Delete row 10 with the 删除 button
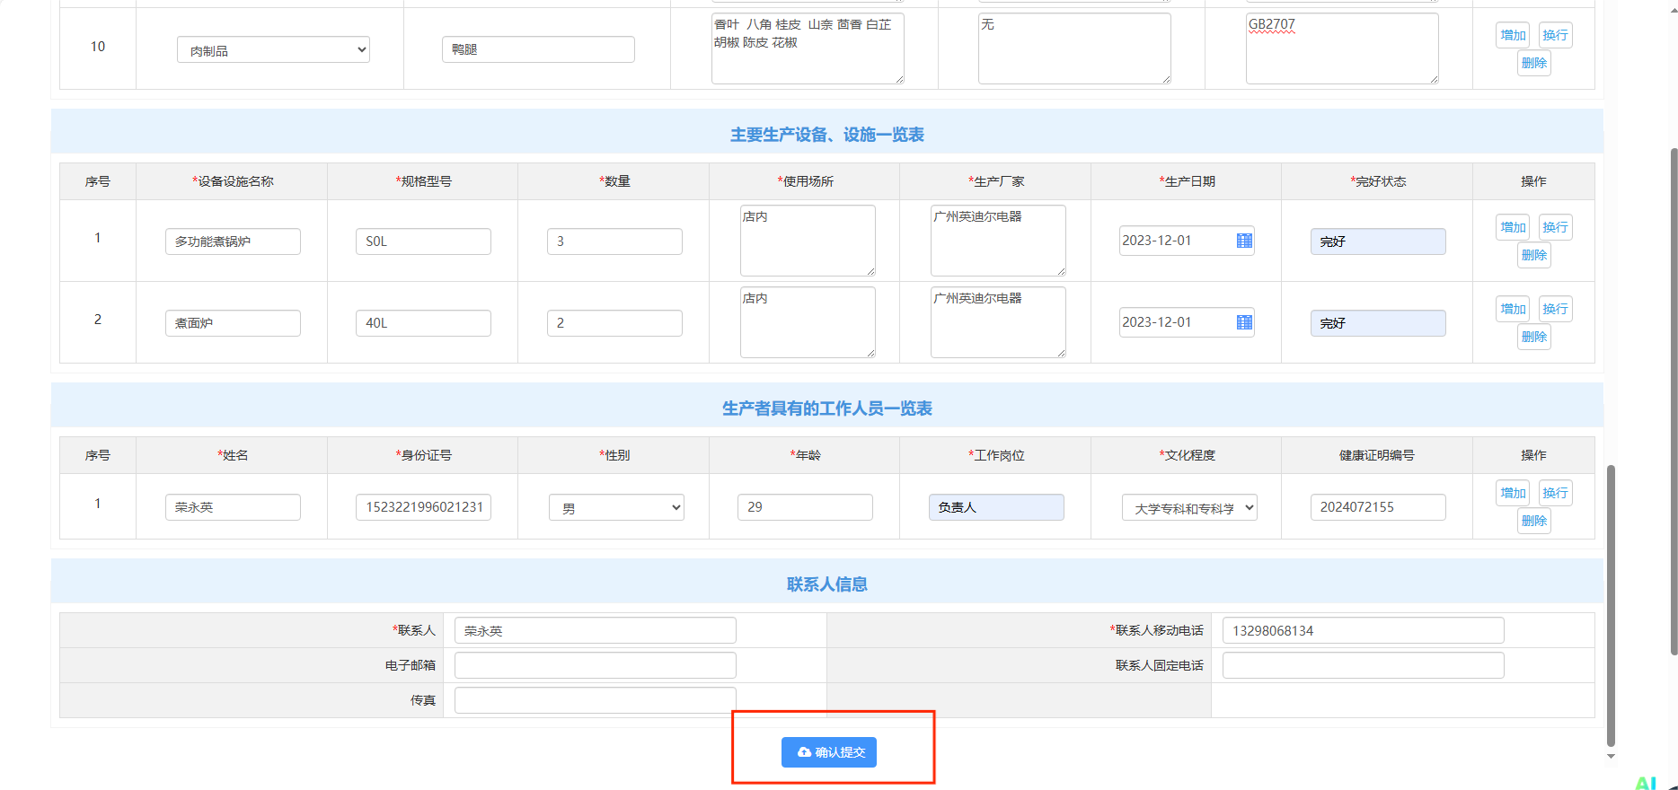The height and width of the screenshot is (790, 1678). click(x=1534, y=63)
